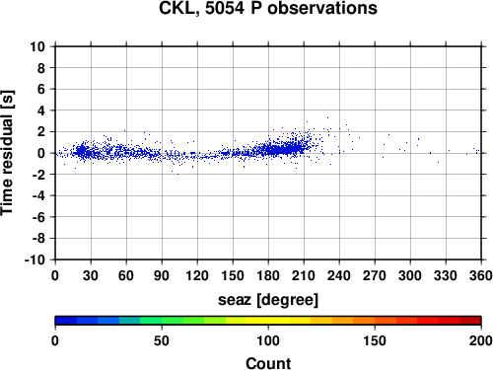Click the dark blue segment of the colorbar

point(66,321)
